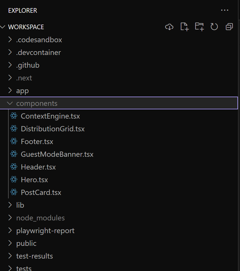Screen dimensions: 240x271
Task: Select the DistributionGrid.tsx file
Action: coord(53,129)
